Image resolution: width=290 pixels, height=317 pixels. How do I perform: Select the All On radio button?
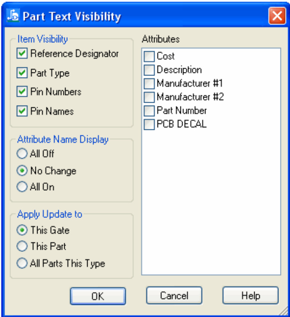click(22, 187)
